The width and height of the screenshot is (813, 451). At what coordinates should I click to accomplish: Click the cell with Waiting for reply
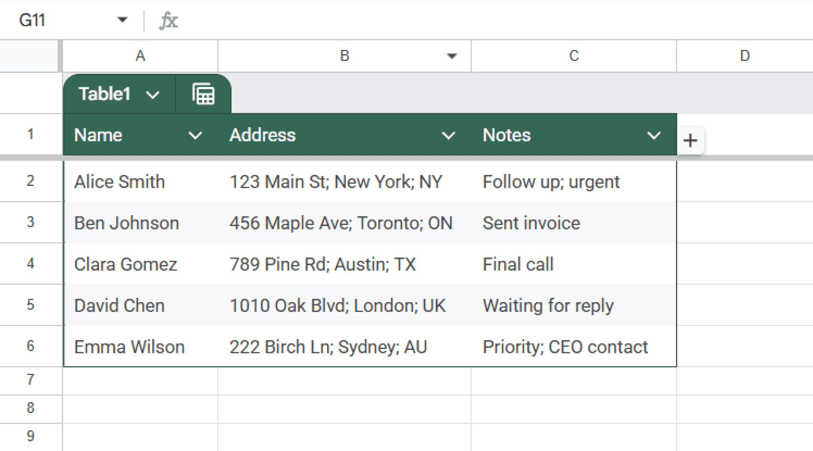(548, 305)
